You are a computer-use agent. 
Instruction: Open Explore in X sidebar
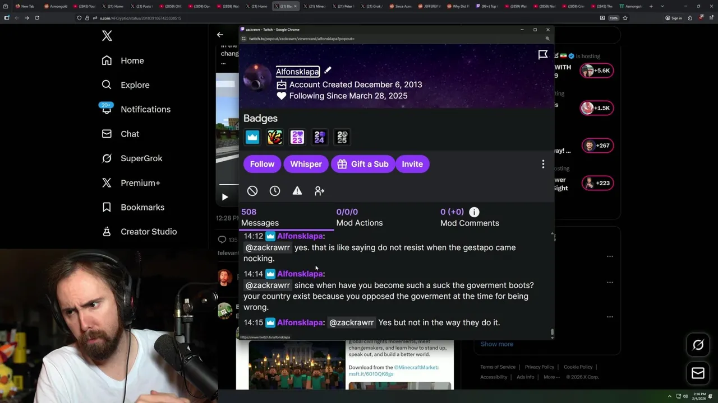[x=126, y=85]
